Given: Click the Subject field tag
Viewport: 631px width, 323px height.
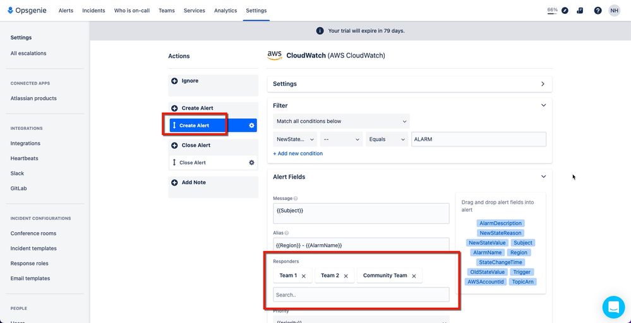Looking at the screenshot, I should click(523, 243).
